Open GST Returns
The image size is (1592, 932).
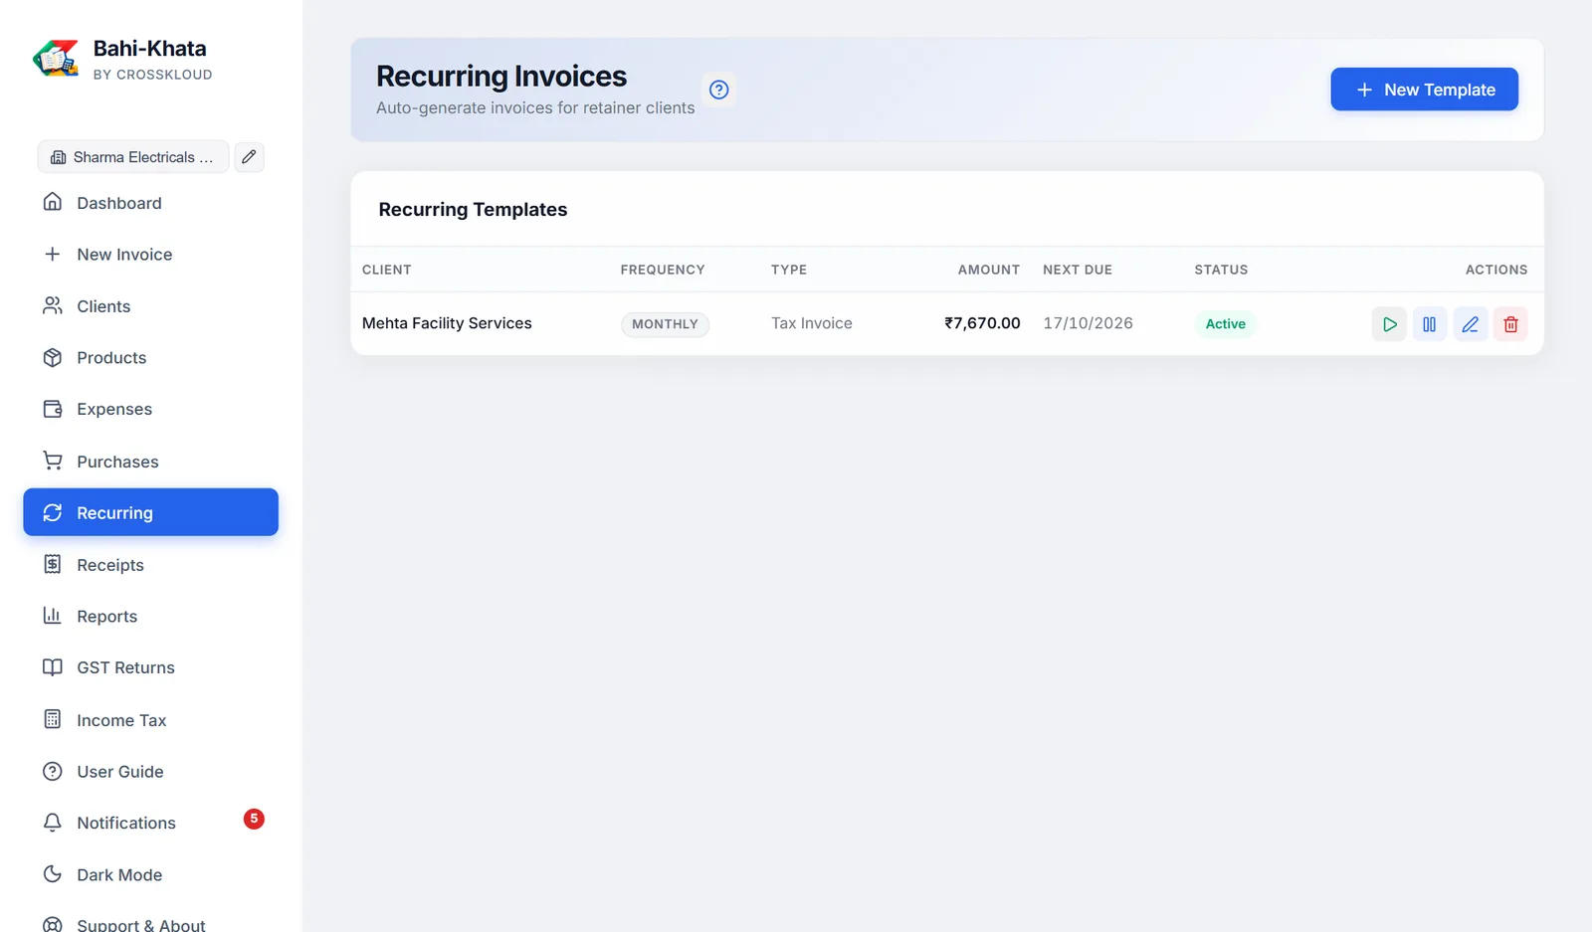[151, 667]
